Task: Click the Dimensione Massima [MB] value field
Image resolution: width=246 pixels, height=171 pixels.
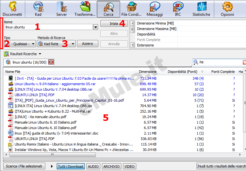Action: pos(212,29)
